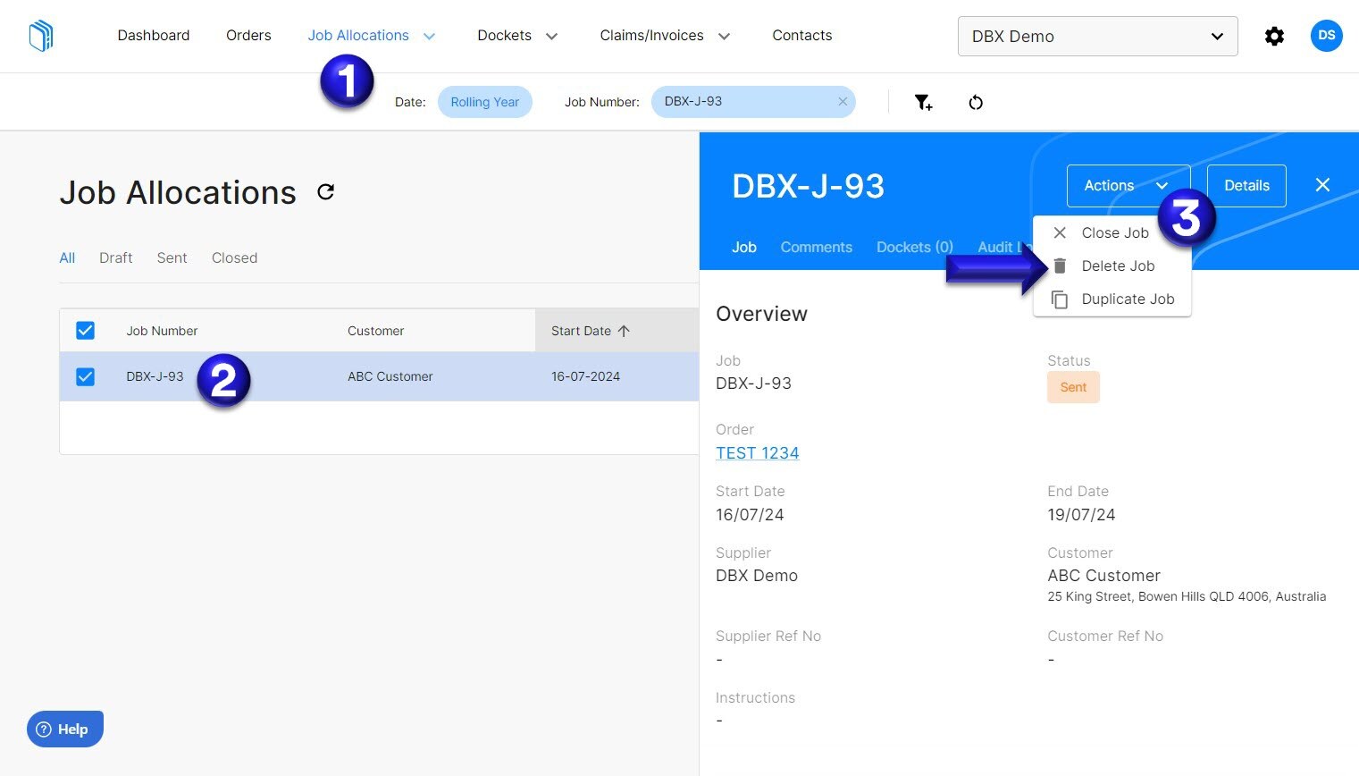Open the DBX Demo company selector

pyautogui.click(x=1096, y=36)
